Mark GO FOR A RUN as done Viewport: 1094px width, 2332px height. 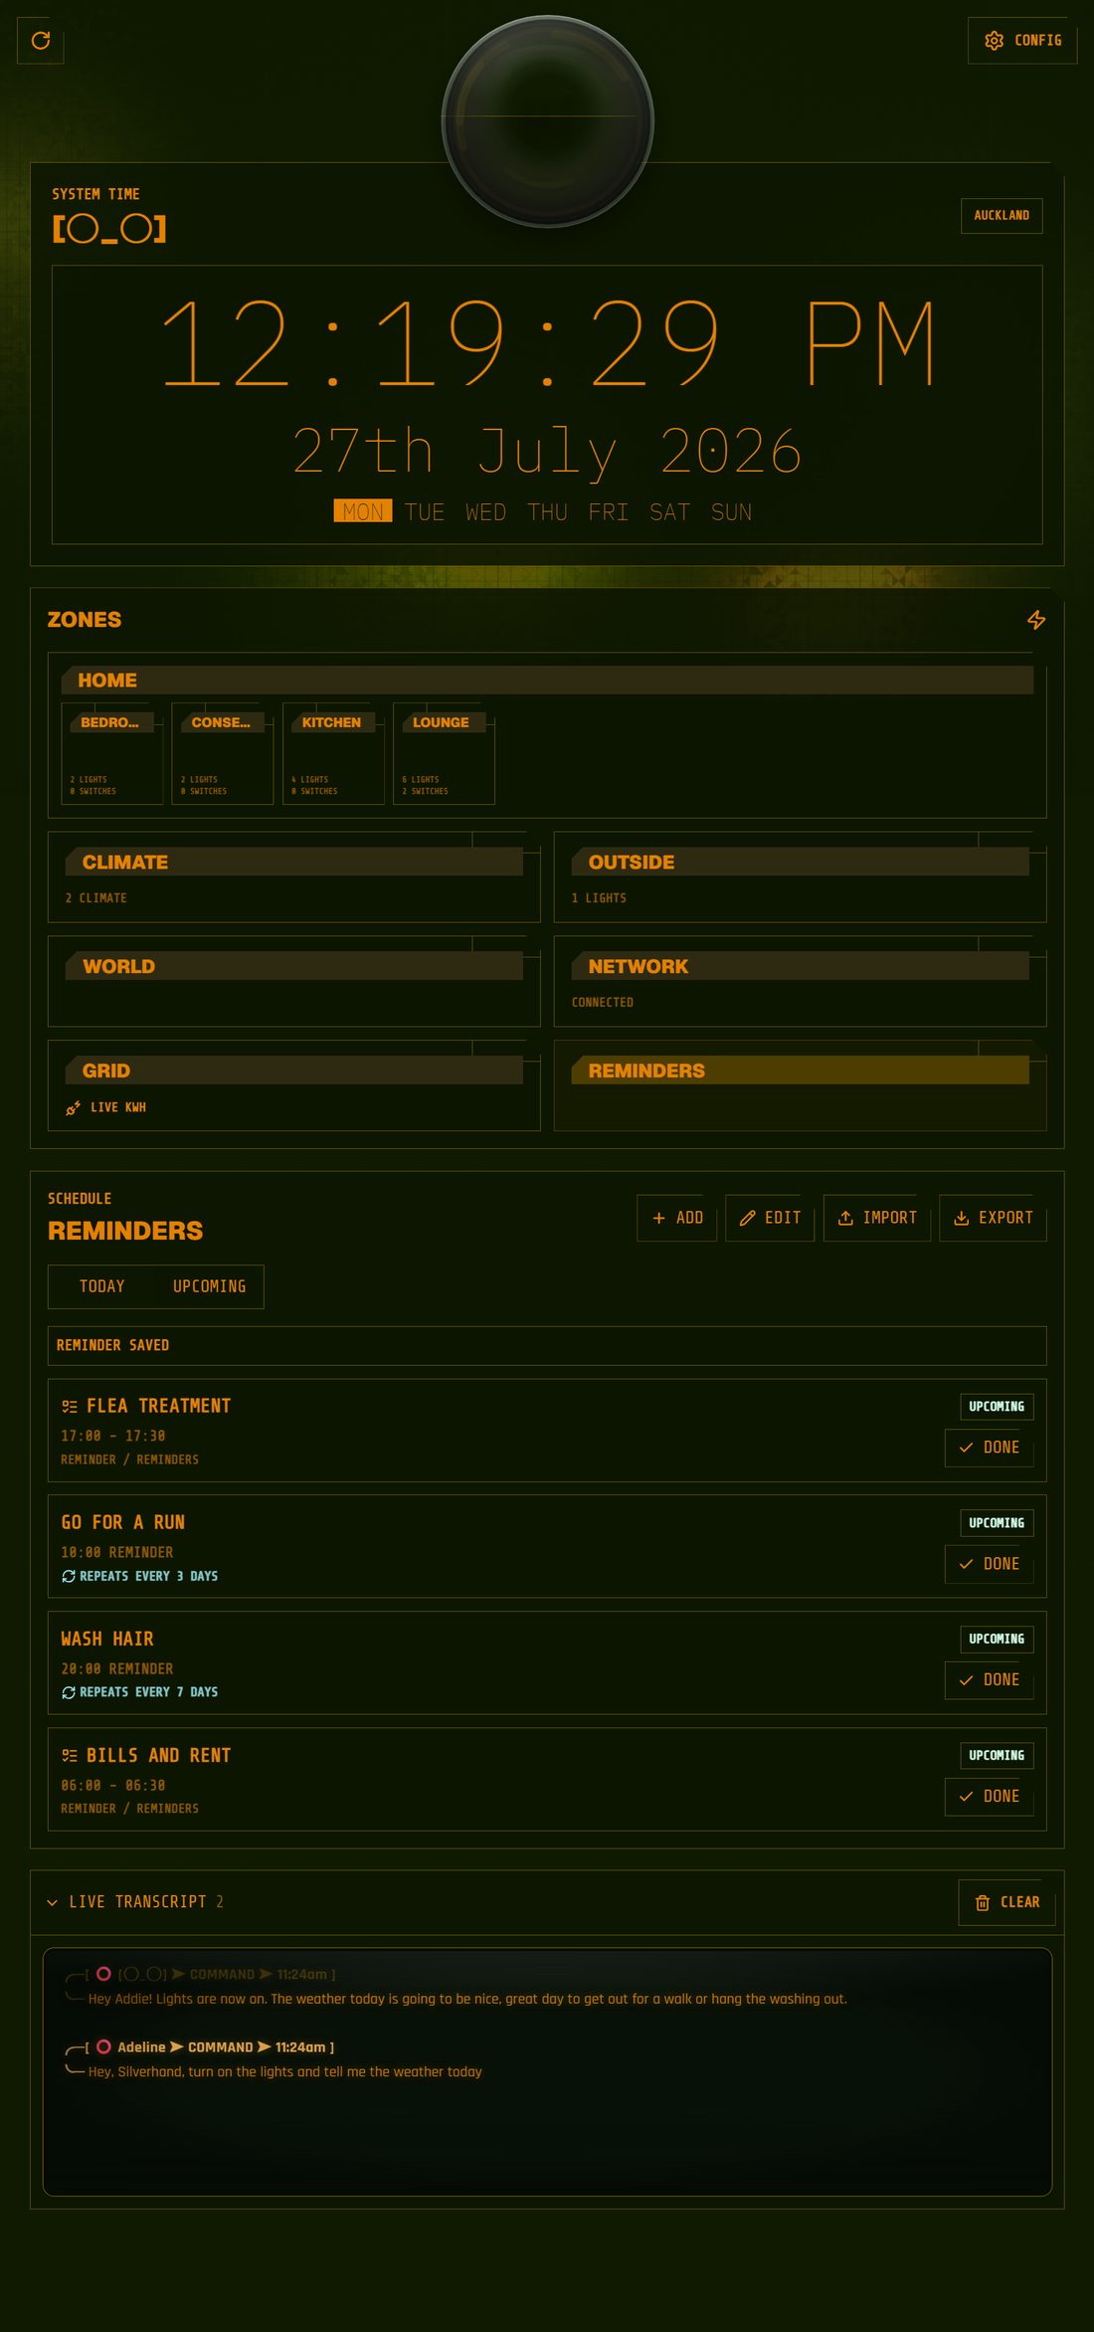tap(989, 1564)
